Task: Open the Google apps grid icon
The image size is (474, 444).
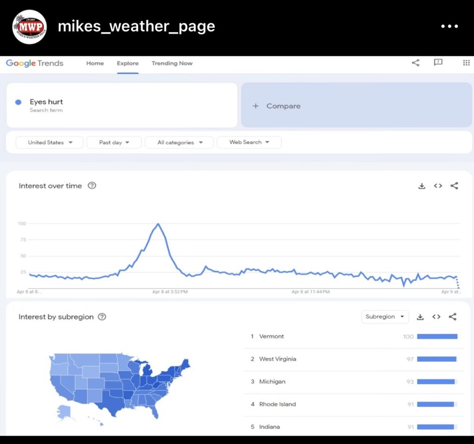Action: tap(466, 63)
